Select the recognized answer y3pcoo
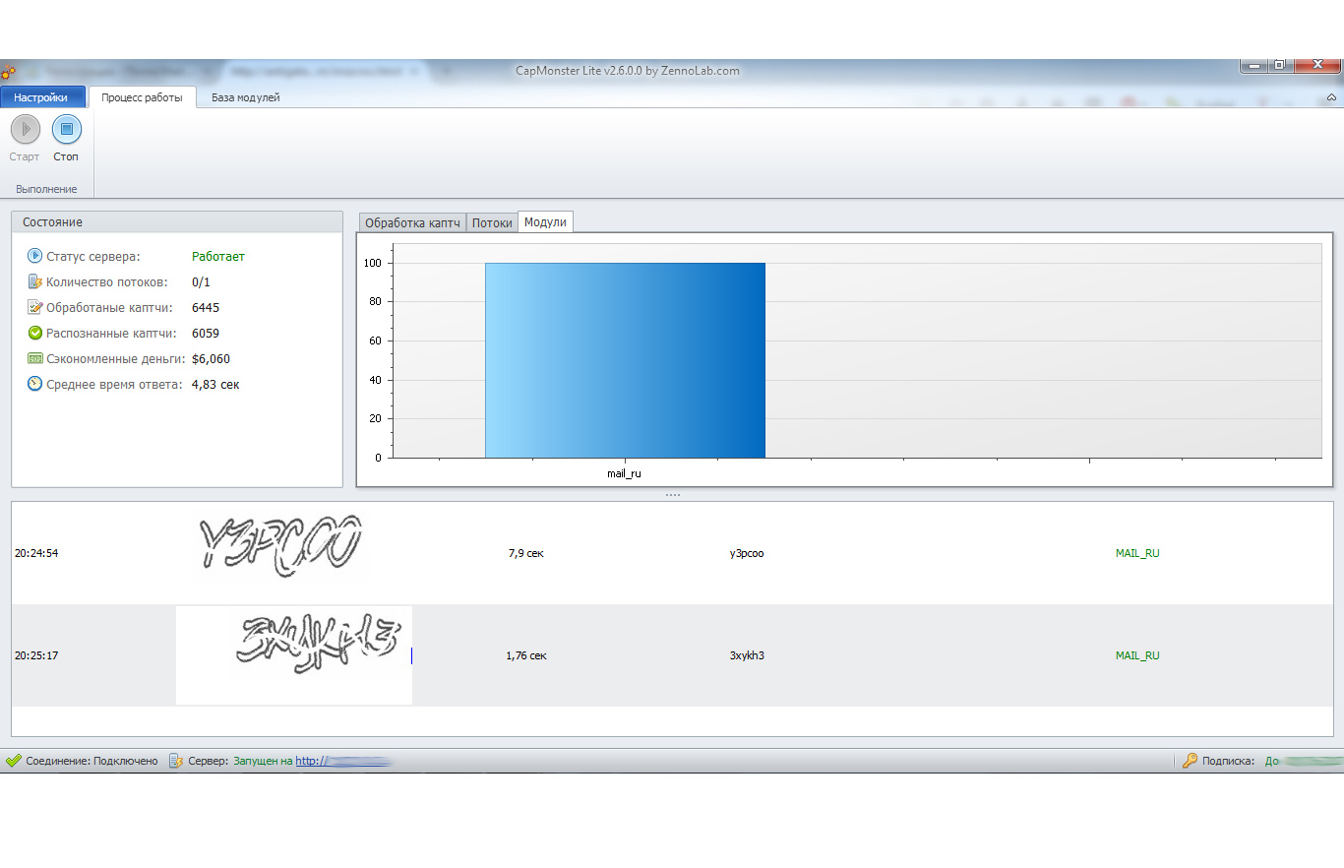Screen dimensions: 1344x868 tap(747, 553)
